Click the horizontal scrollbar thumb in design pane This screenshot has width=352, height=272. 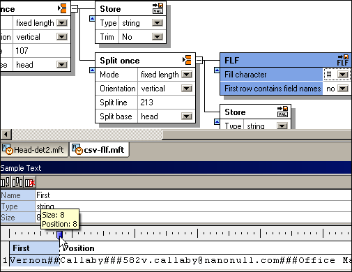click(x=257, y=134)
